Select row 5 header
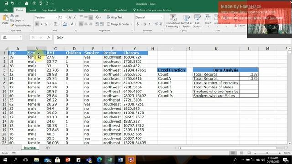The height and width of the screenshot is (164, 292). point(4,70)
